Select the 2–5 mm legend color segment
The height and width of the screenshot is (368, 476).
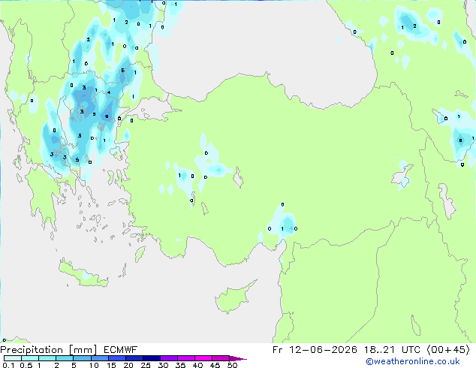(65, 358)
